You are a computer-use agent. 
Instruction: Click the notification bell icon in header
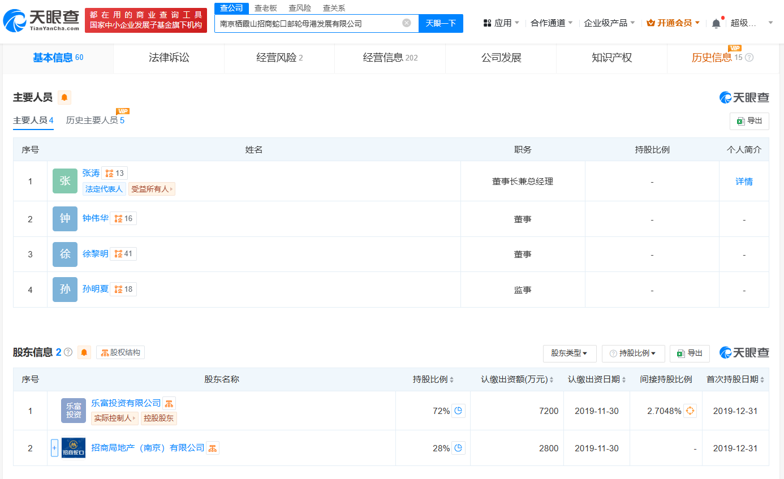716,23
